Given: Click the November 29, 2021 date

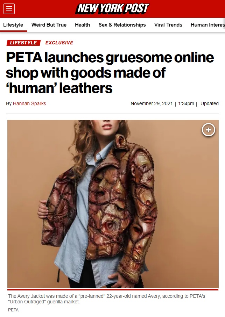Looking at the screenshot, I should click(x=152, y=103).
